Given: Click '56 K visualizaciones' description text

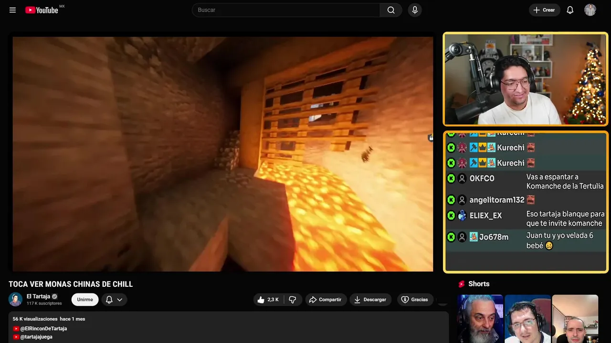Looking at the screenshot, I should 35,319.
